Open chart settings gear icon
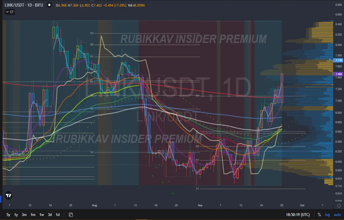344x220 pixels. click(x=339, y=205)
